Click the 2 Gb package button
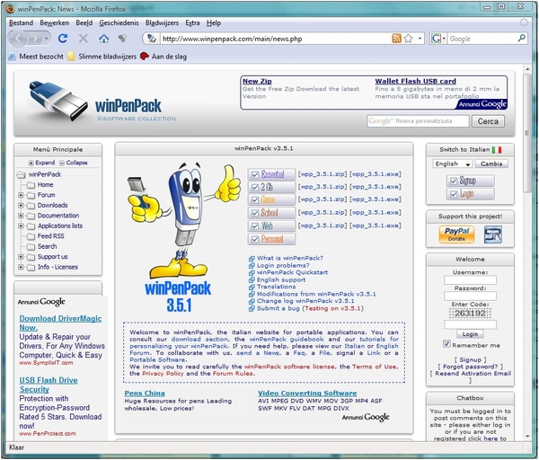The image size is (539, 460). (271, 188)
